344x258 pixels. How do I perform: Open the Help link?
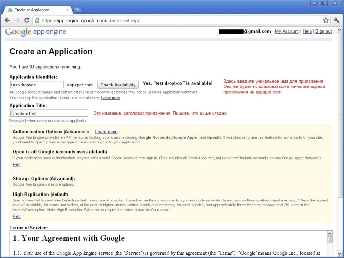307,31
